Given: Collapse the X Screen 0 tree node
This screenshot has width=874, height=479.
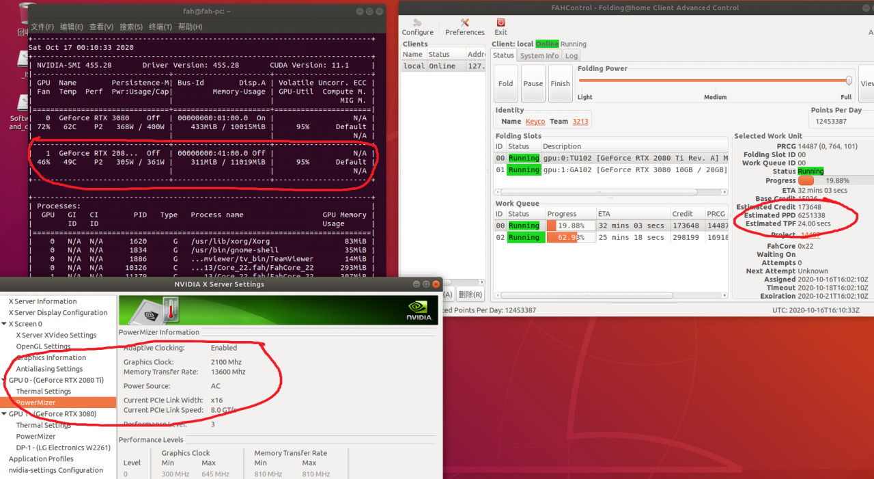Looking at the screenshot, I should (x=4, y=324).
